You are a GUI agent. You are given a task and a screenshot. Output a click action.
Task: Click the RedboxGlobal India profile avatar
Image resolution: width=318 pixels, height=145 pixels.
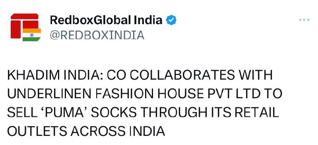tap(25, 28)
